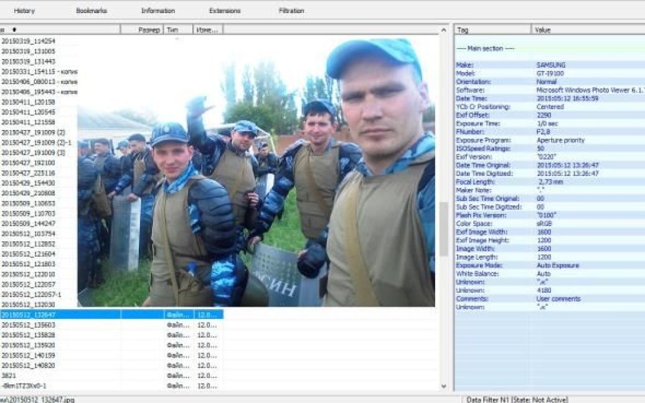Viewport: 645px width, 403px height.
Task: Select file 20150512_132030
Action: [28, 304]
